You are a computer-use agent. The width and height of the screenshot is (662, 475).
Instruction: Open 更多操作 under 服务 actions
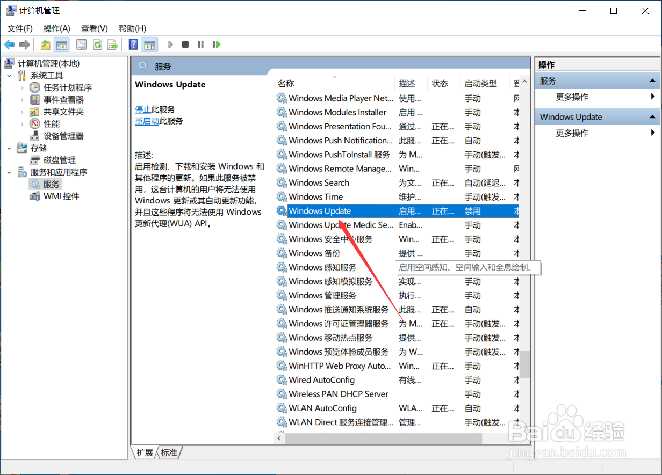(x=572, y=97)
